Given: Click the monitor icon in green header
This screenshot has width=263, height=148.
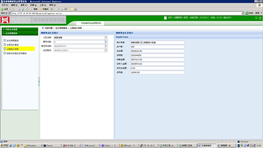Looking at the screenshot, I should click(256, 18).
